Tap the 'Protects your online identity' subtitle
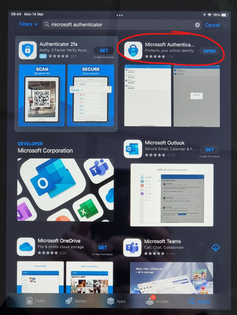The image size is (237, 315). click(x=169, y=51)
